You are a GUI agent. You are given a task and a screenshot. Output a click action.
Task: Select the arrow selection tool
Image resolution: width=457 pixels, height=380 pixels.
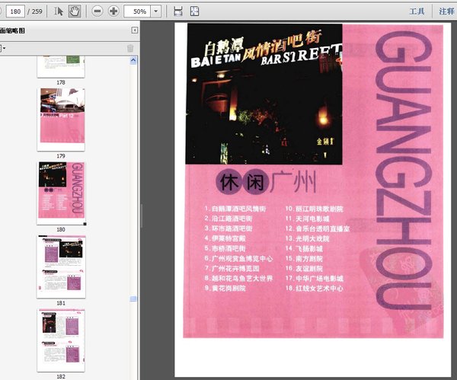59,11
